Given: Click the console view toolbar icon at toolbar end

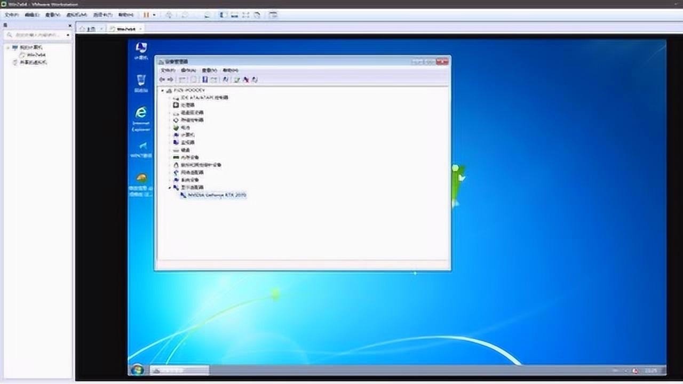Looking at the screenshot, I should pyautogui.click(x=273, y=15).
